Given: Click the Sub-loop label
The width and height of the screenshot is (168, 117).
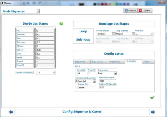Looking at the screenshot, I should click(83, 39).
